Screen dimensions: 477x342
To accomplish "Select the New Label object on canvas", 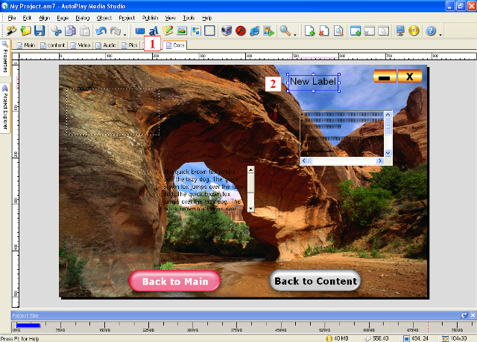I will [313, 82].
